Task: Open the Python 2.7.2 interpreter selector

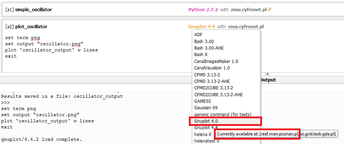Action: pyautogui.click(x=203, y=10)
